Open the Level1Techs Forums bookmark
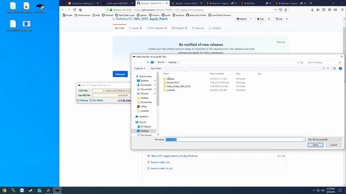The width and height of the screenshot is (346, 194). [x=219, y=15]
